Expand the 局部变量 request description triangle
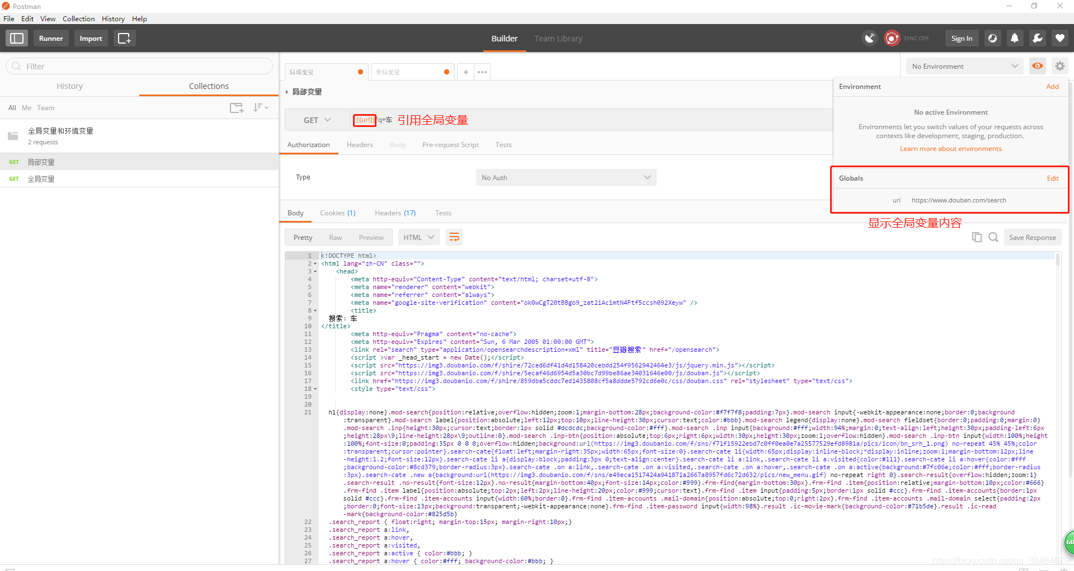 (x=287, y=92)
